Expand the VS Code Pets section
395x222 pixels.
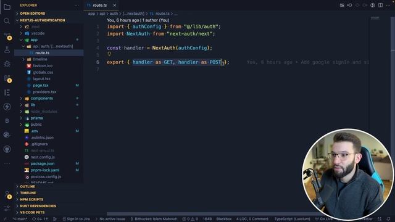coord(32,213)
